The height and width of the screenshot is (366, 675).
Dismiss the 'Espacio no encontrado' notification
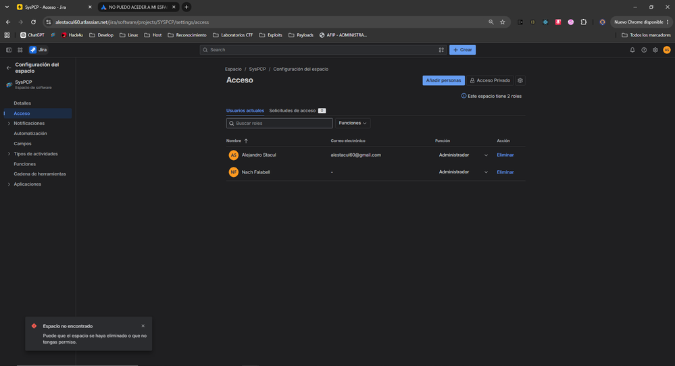[143, 326]
